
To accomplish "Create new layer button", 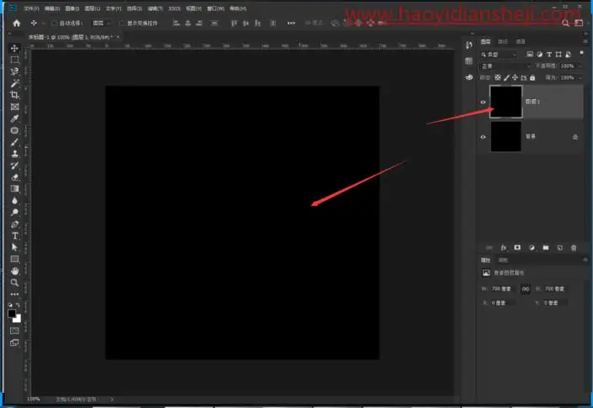I will coord(559,248).
